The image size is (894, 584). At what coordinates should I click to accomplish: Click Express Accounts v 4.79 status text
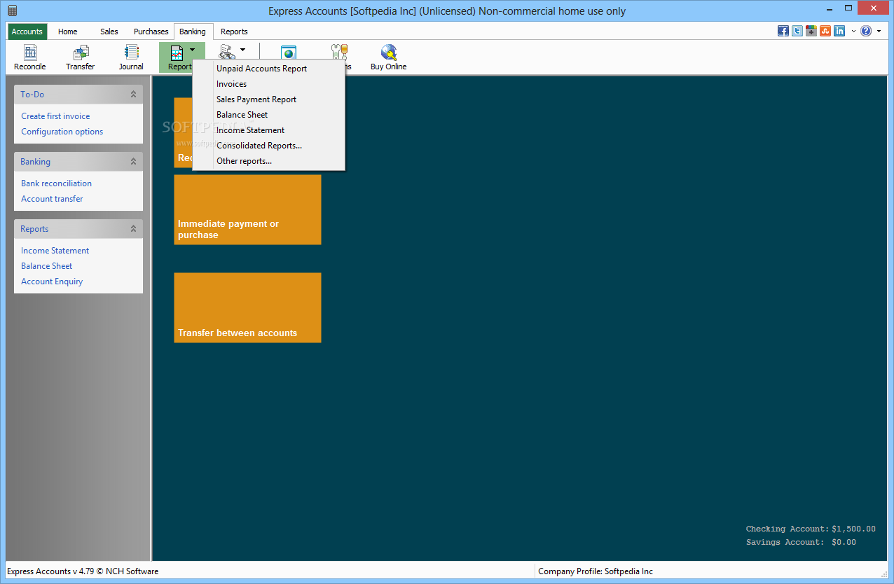(83, 571)
